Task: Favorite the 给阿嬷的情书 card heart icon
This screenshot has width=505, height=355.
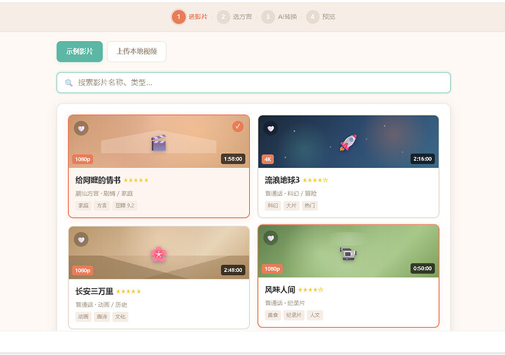Action: click(x=81, y=128)
